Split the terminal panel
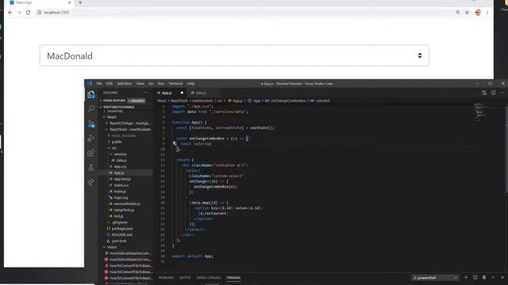The image size is (508, 285). [475, 277]
